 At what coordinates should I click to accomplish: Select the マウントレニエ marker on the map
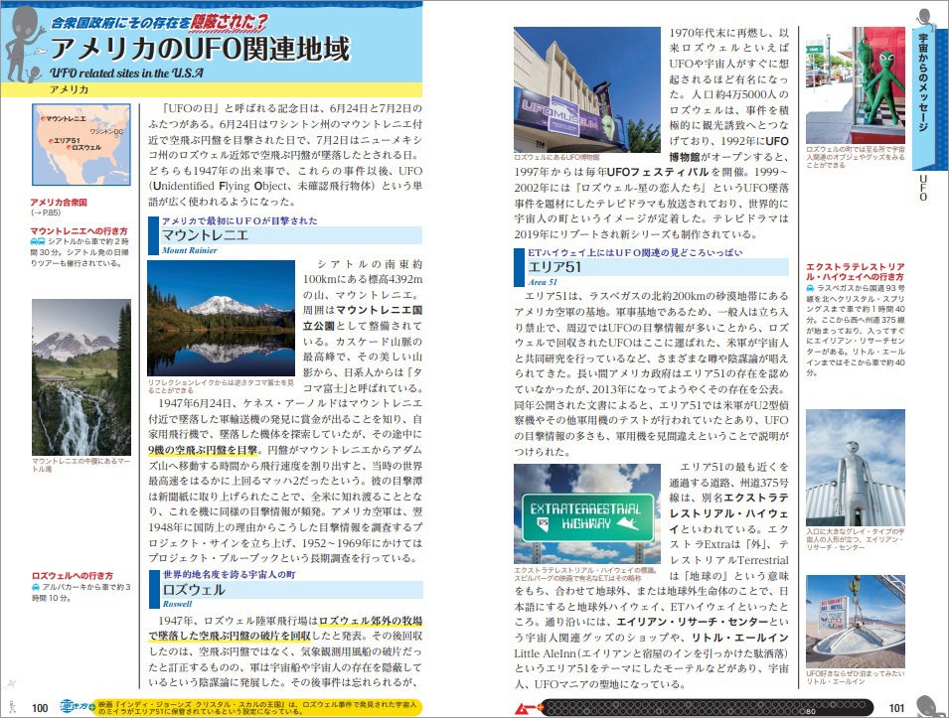coord(43,119)
